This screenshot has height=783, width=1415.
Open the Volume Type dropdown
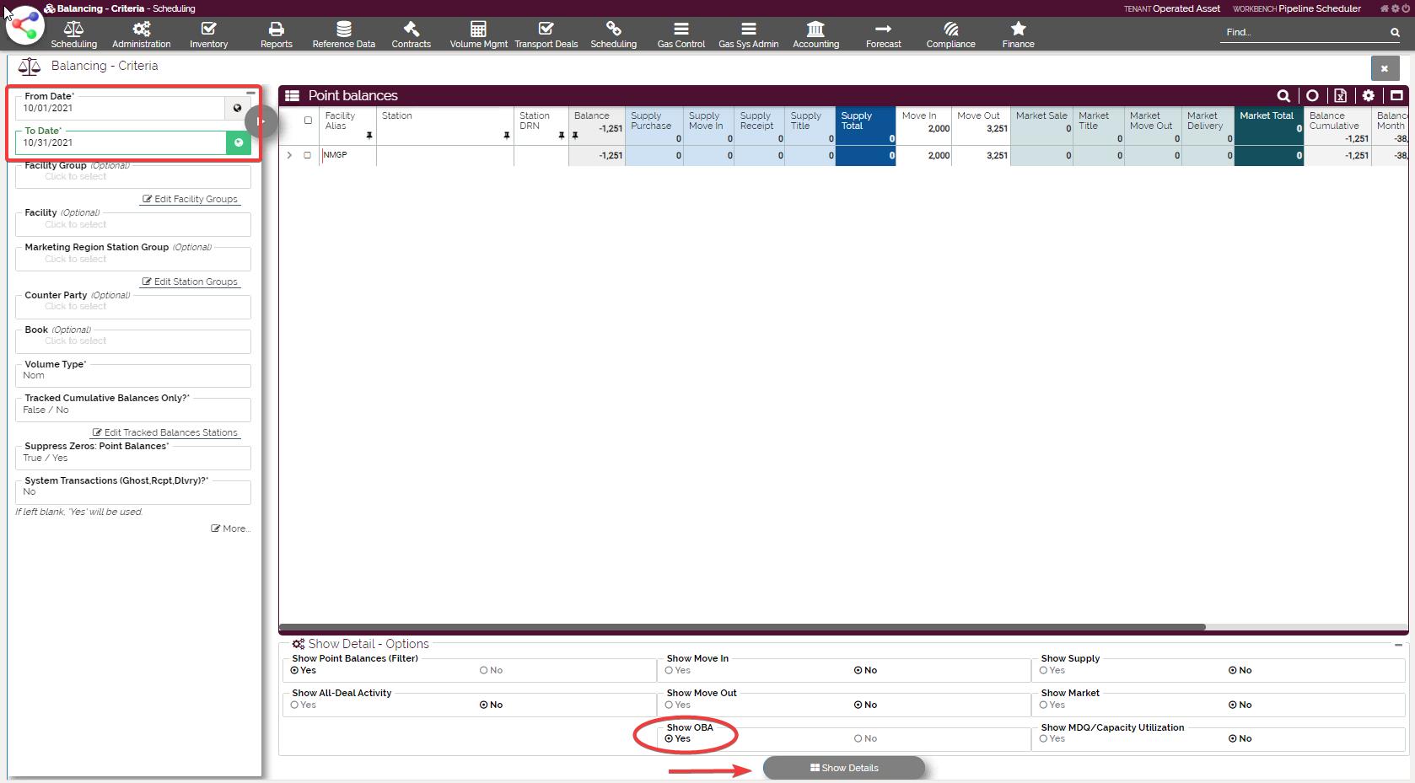(x=132, y=376)
